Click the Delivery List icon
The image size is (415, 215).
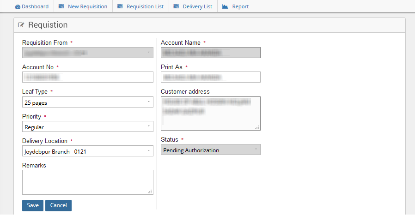click(176, 6)
